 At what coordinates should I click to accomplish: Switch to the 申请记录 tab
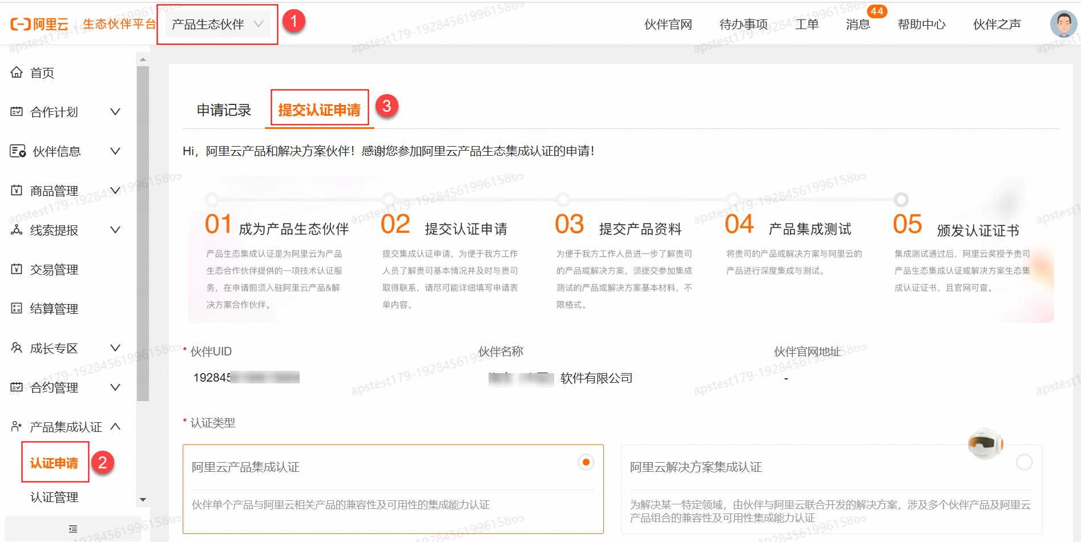[224, 110]
